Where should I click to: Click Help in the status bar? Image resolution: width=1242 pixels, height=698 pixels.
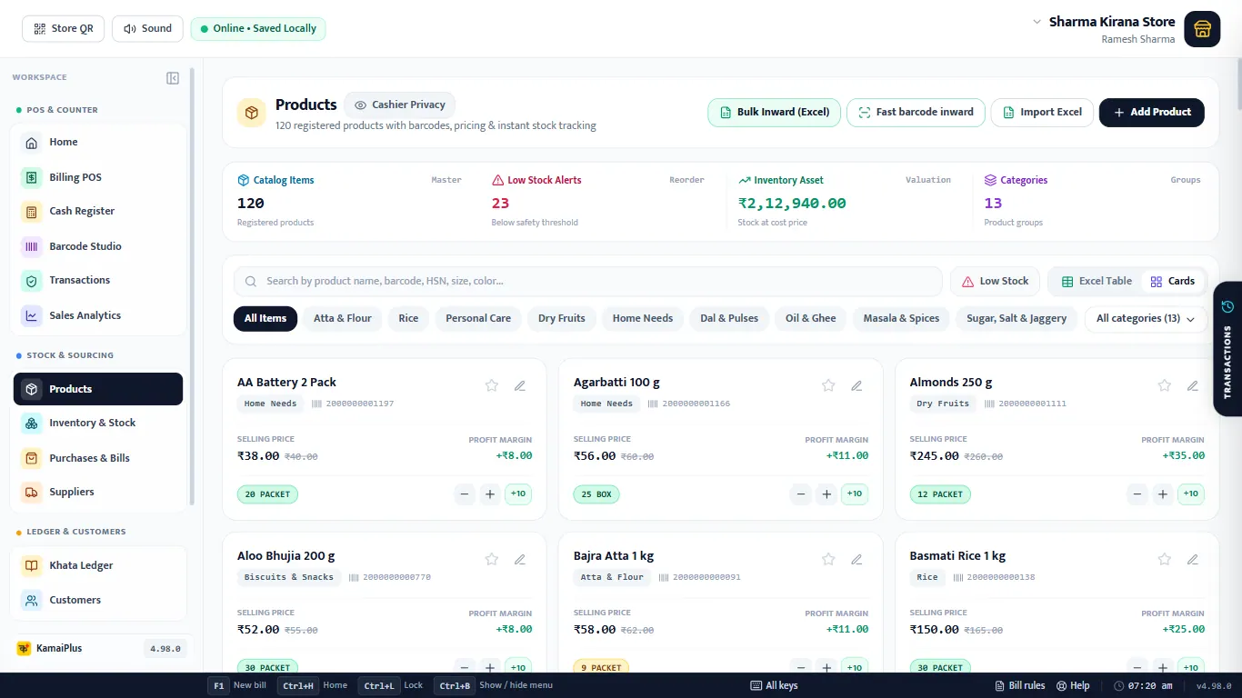coord(1071,685)
